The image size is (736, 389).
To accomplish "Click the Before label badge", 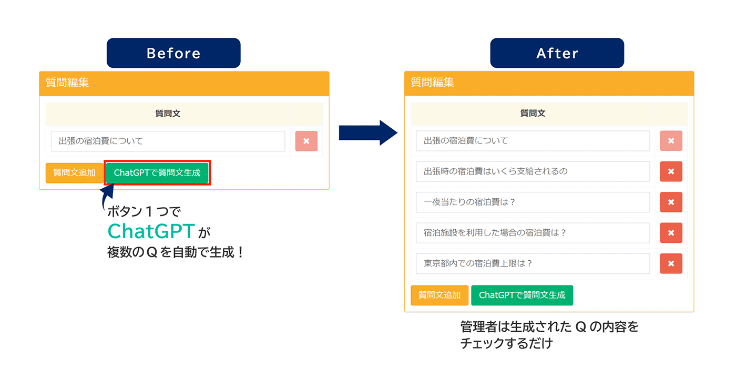I will (173, 53).
